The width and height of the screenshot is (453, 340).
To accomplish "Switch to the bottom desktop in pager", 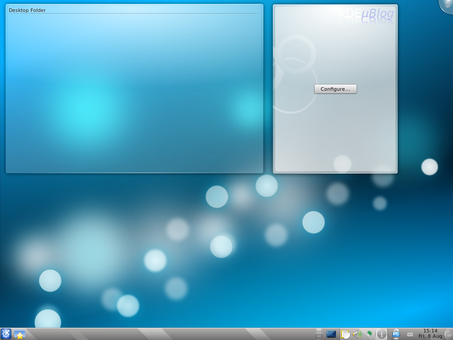I will [x=319, y=337].
